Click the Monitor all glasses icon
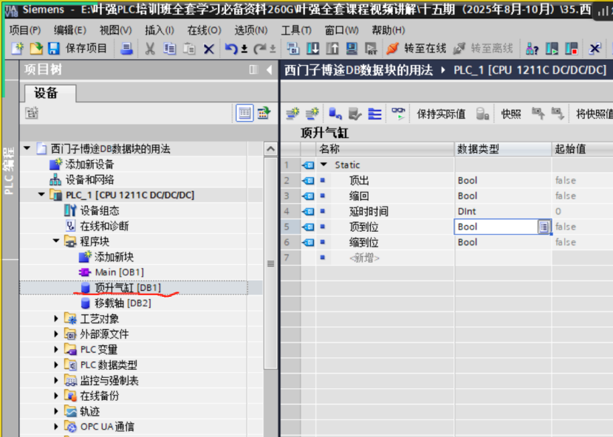 tap(398, 114)
